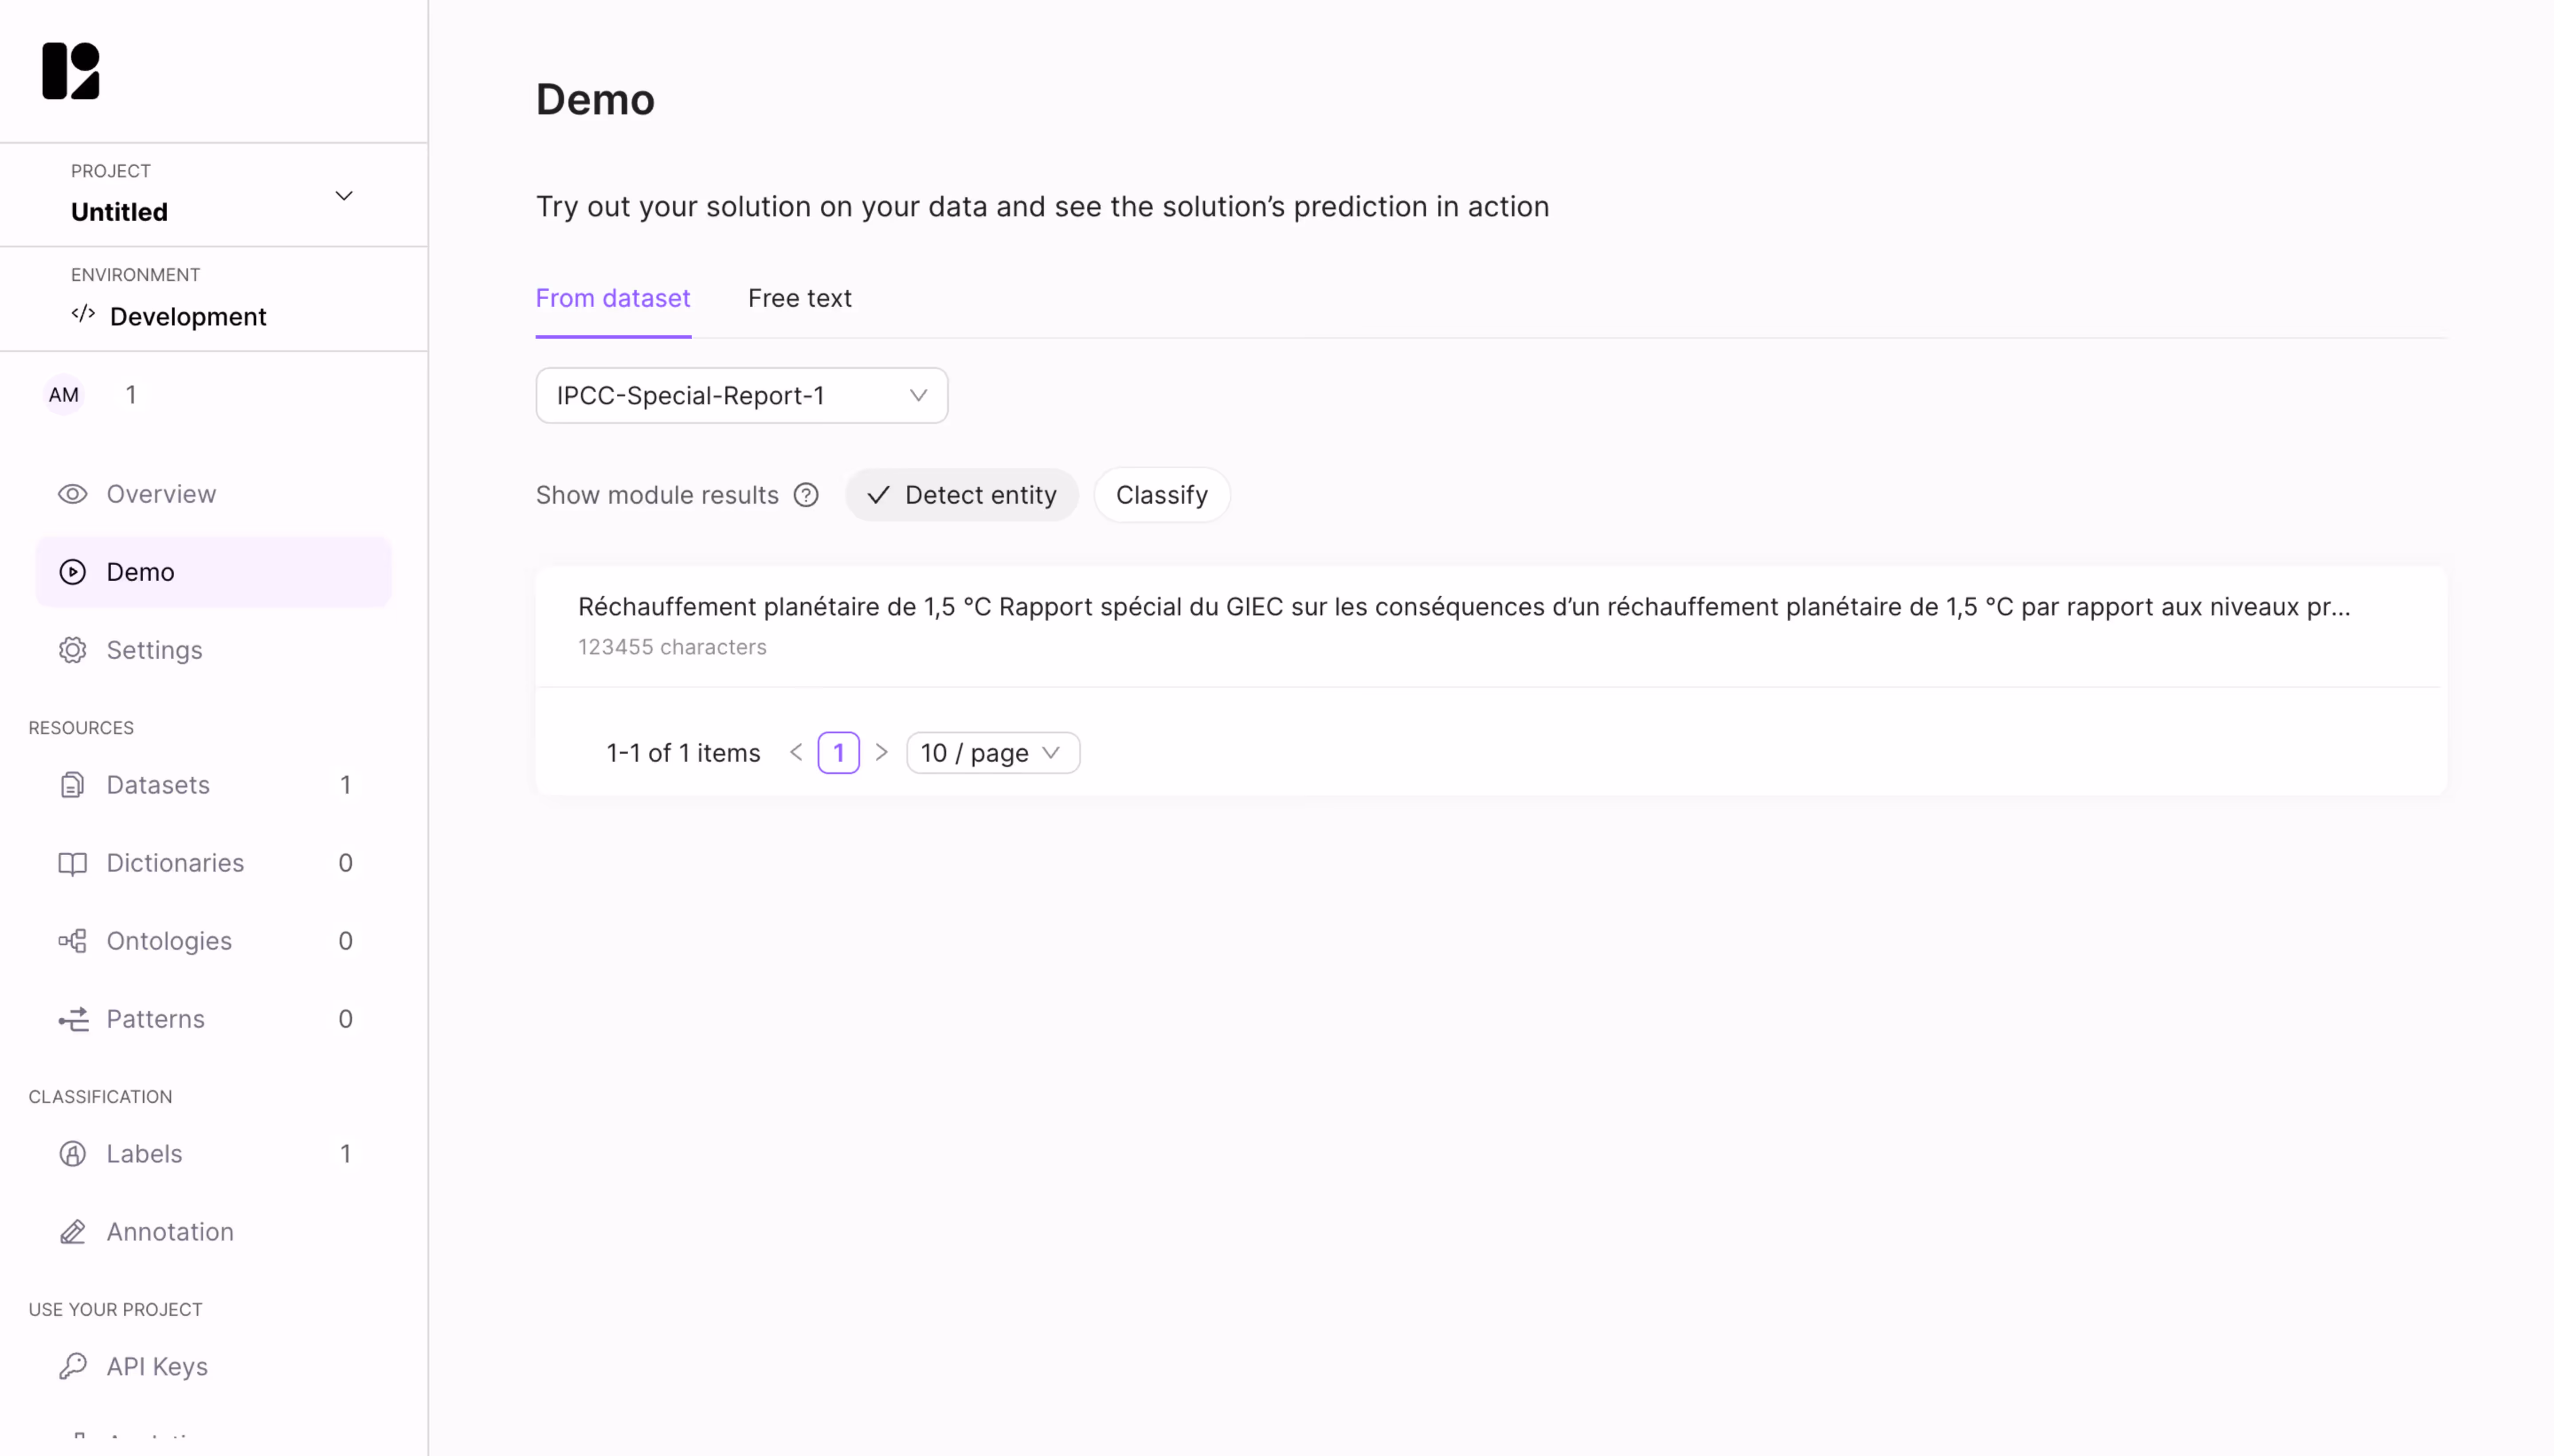The height and width of the screenshot is (1456, 2554).
Task: Switch to the Free text tab
Action: click(x=800, y=298)
